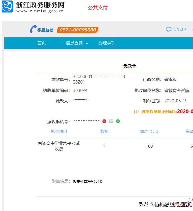Click the 执收单位编码 label
193x211 pixels.
pyautogui.click(x=56, y=90)
